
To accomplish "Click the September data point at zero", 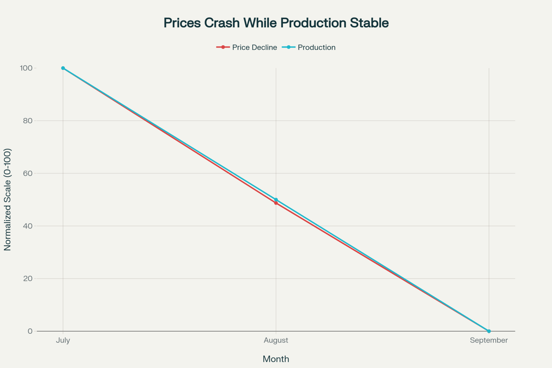I will click(489, 331).
